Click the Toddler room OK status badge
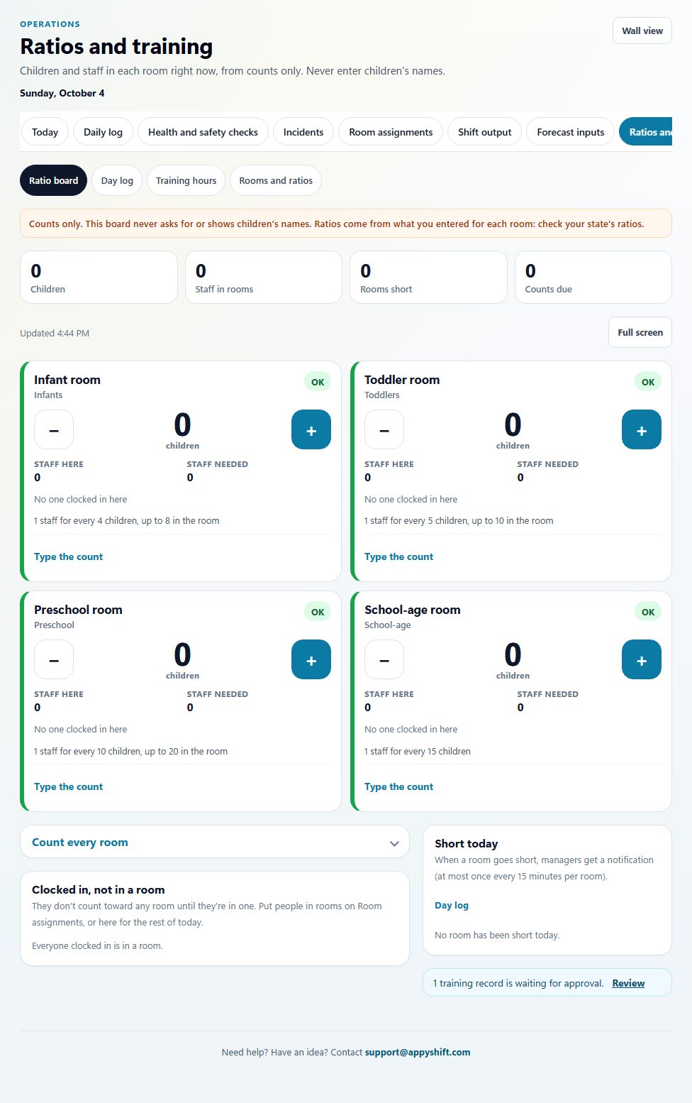The width and height of the screenshot is (692, 1103). [648, 382]
